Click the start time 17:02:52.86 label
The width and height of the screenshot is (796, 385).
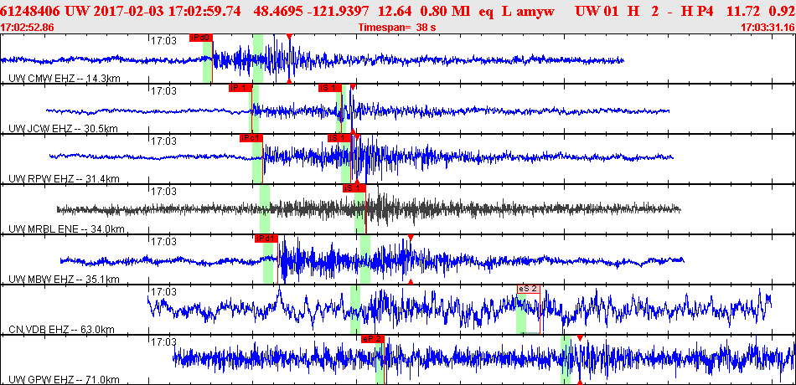(x=28, y=28)
